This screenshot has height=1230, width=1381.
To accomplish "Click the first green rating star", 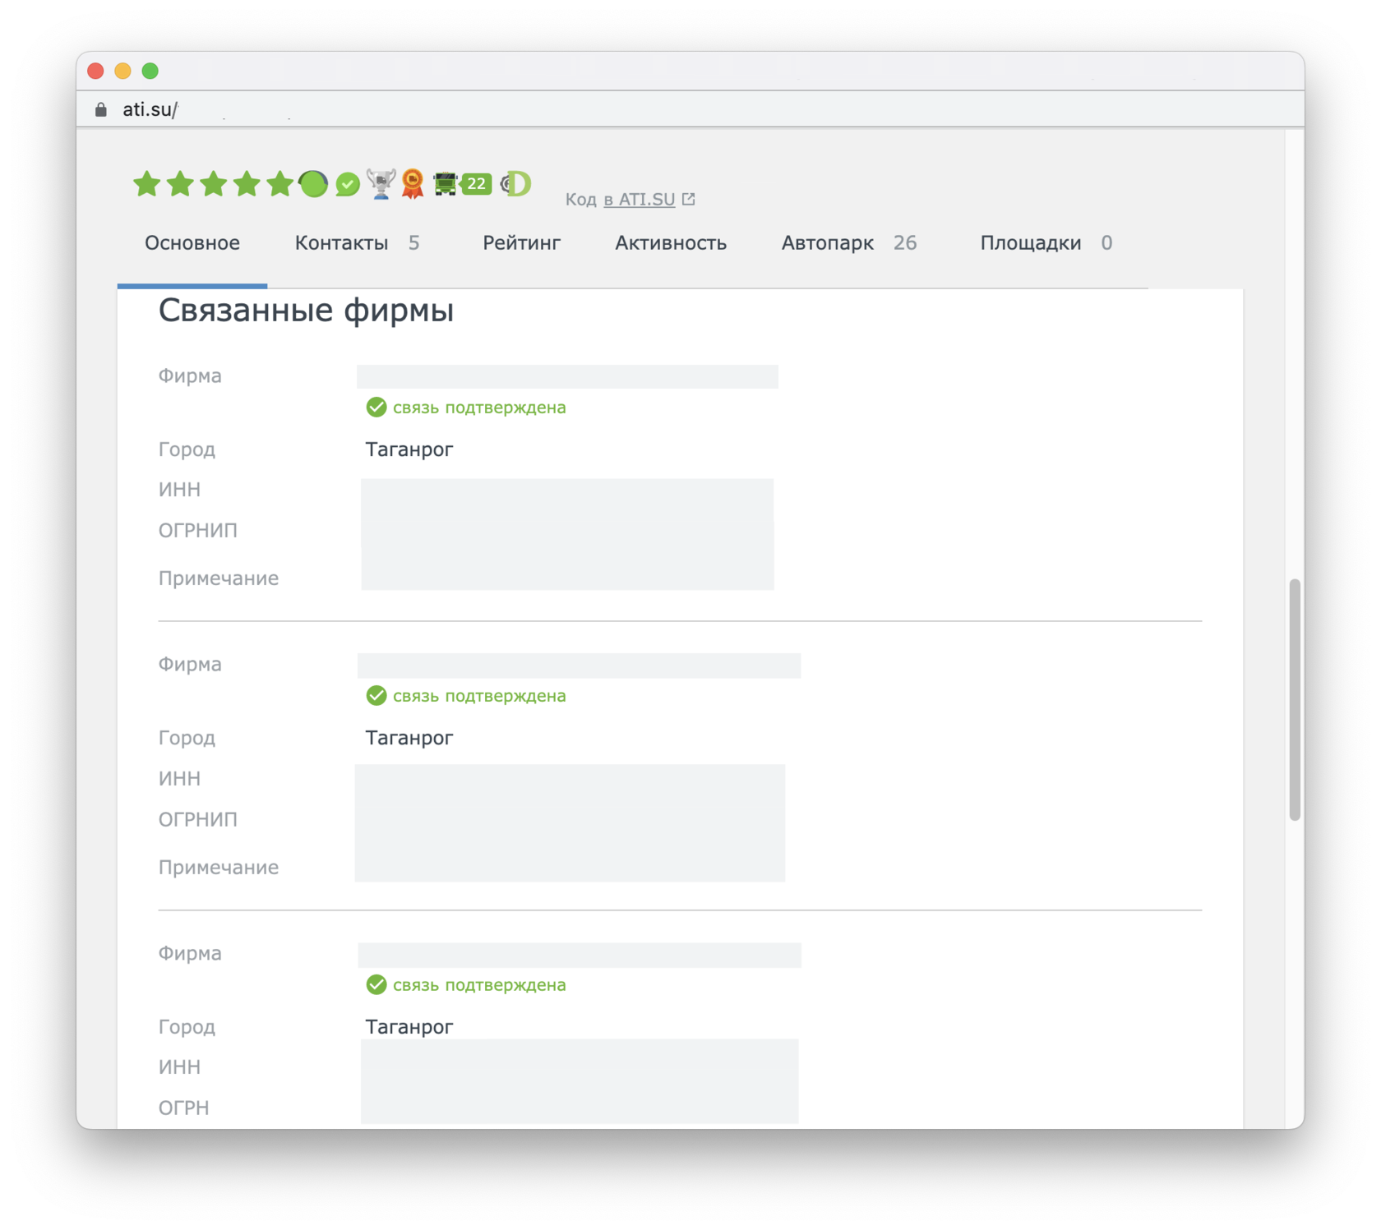I will click(x=146, y=184).
